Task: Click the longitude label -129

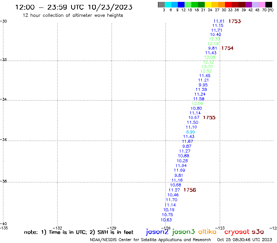Action: [112, 228]
